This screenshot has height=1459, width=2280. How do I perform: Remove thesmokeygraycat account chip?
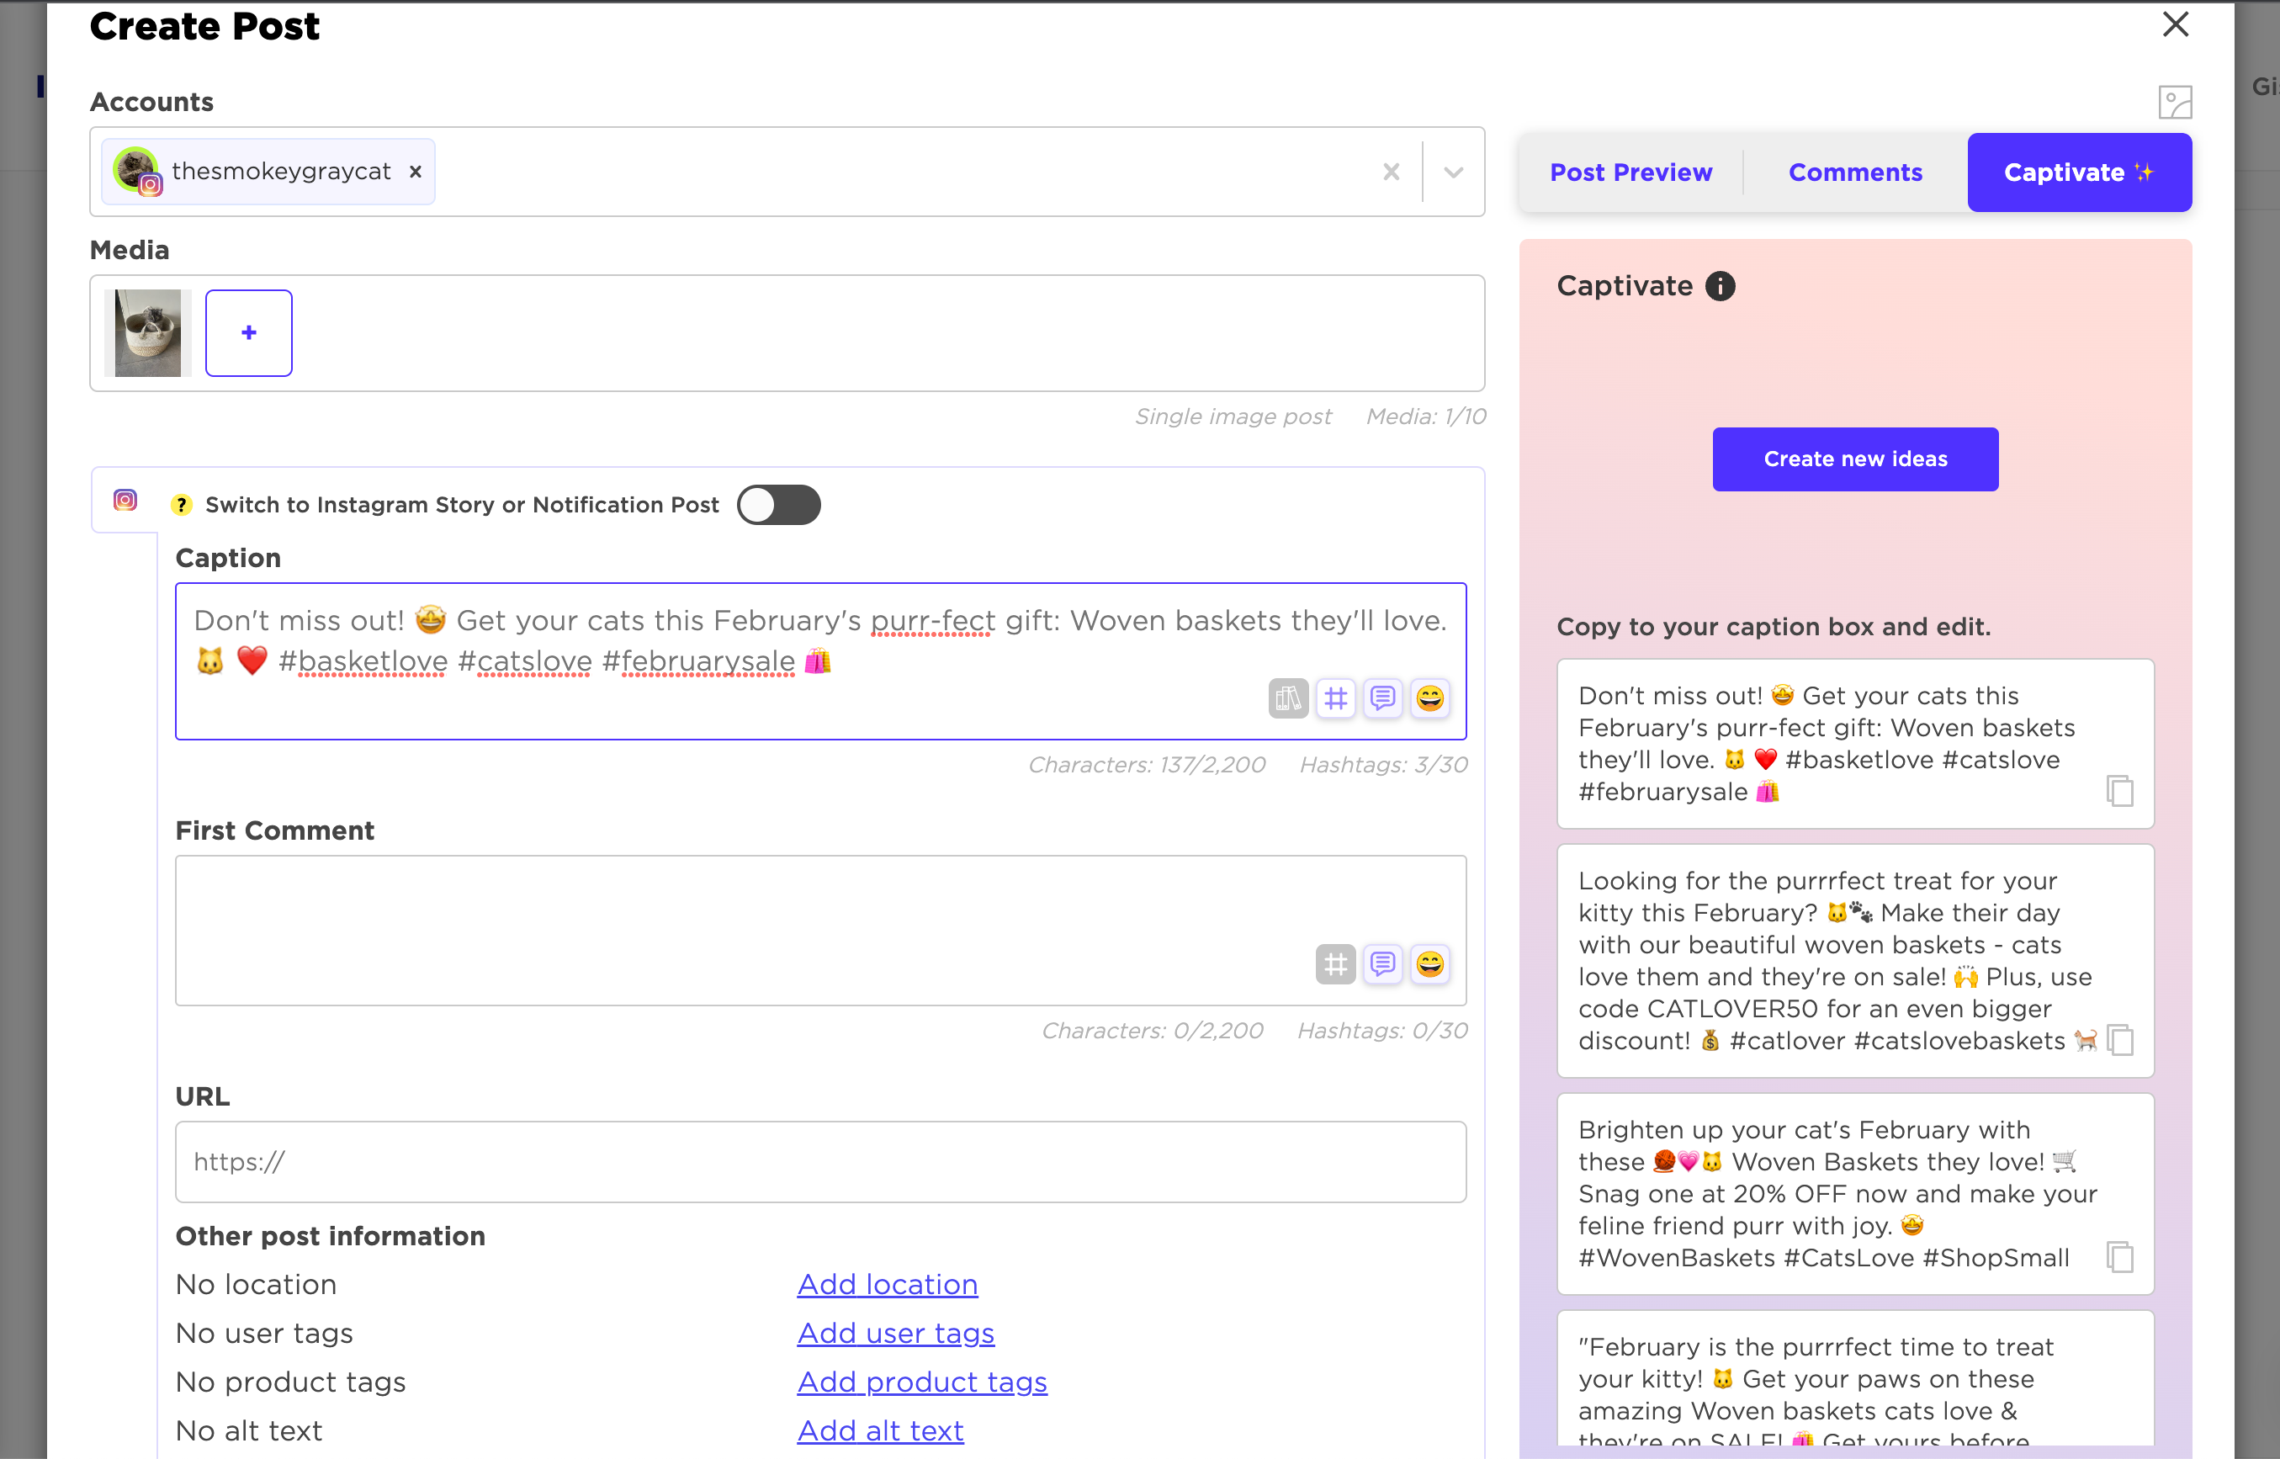[x=415, y=172]
